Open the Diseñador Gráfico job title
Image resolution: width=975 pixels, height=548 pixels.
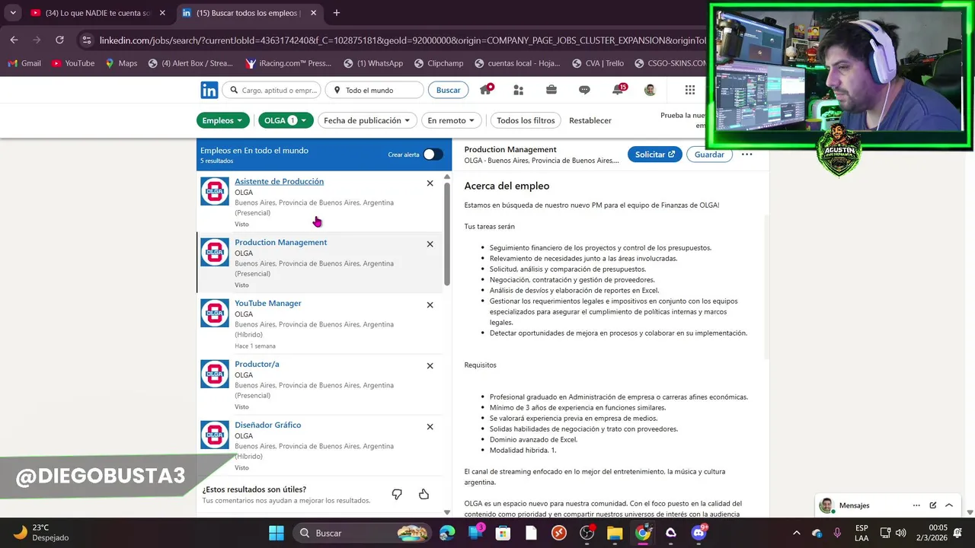[268, 425]
